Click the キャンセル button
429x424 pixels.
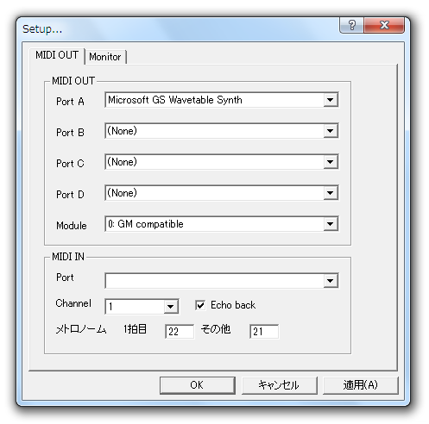279,385
